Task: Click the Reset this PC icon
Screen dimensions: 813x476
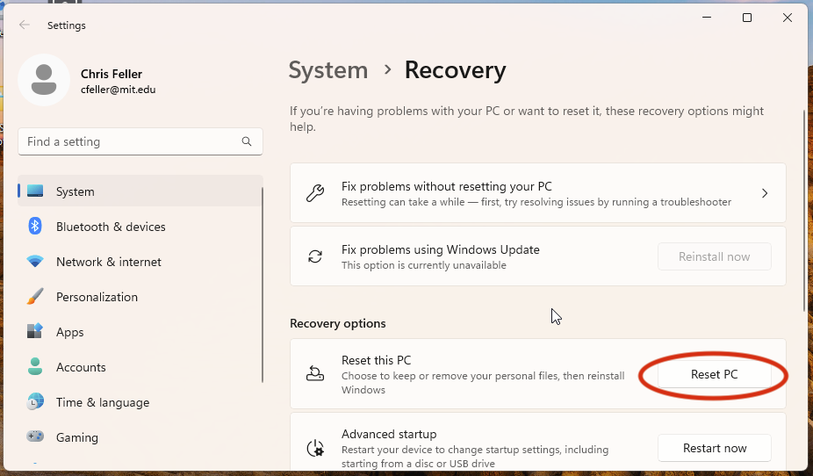Action: point(315,374)
